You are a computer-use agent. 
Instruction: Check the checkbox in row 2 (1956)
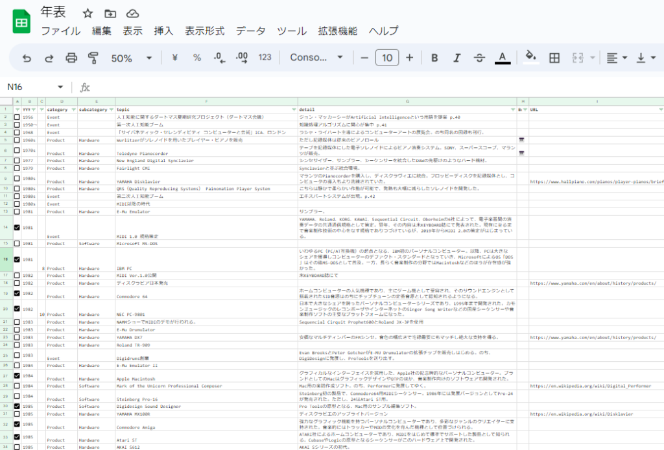tap(17, 117)
